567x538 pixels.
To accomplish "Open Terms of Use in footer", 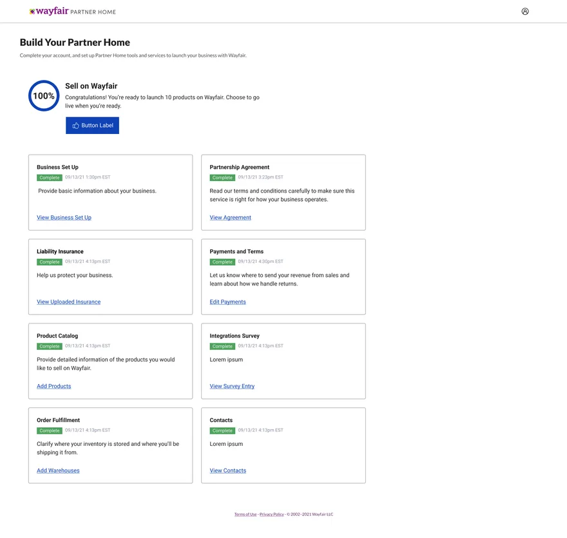I will coord(245,514).
